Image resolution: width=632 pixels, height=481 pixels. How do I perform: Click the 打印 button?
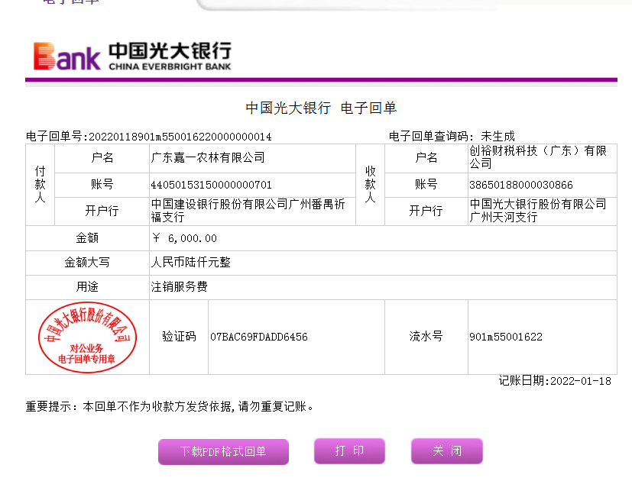(349, 450)
